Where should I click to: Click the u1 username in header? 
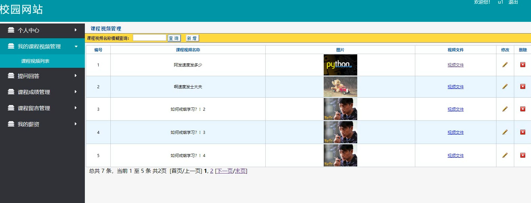tap(500, 2)
